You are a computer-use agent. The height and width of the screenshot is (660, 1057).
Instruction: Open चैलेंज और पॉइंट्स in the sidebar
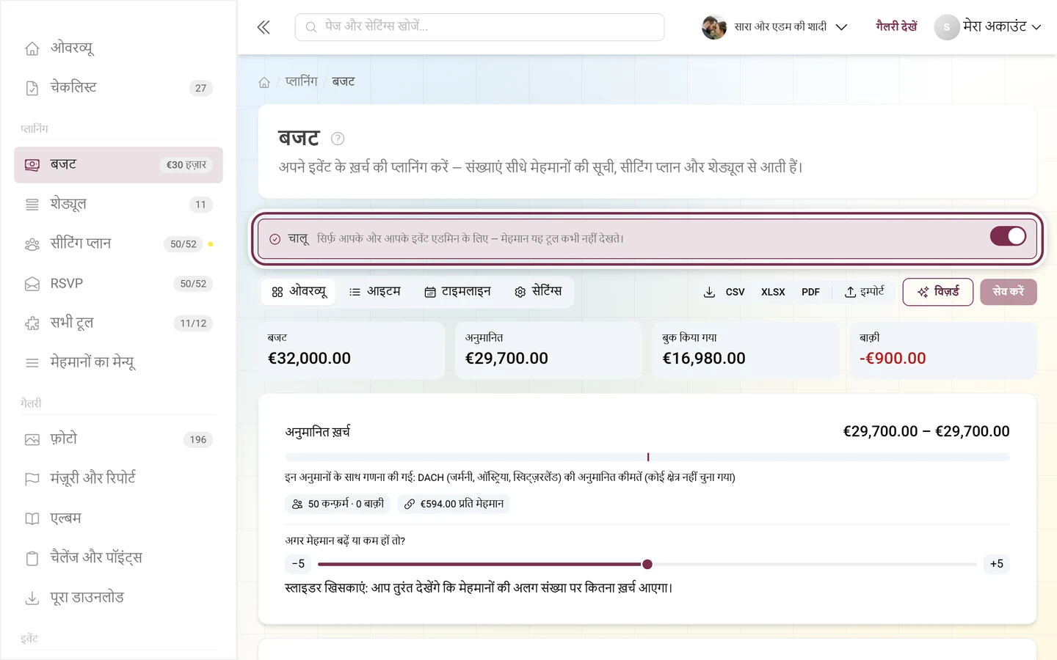118,557
